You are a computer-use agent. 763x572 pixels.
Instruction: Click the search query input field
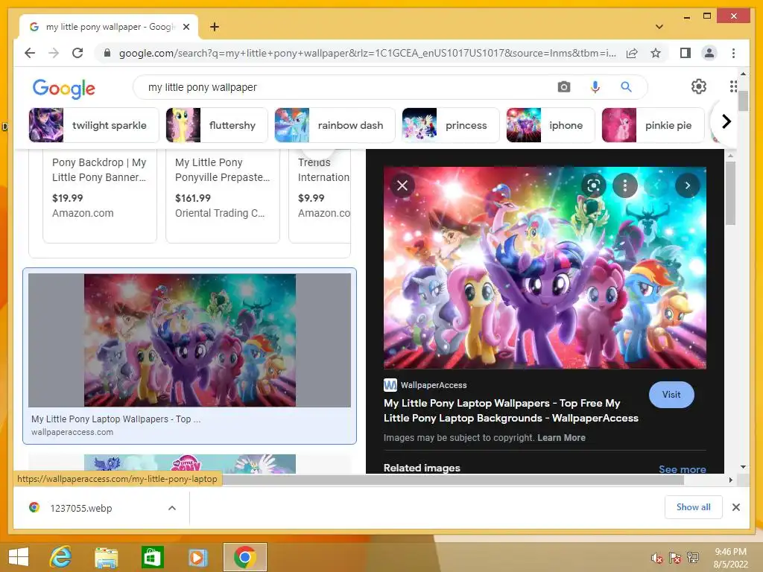tap(350, 87)
